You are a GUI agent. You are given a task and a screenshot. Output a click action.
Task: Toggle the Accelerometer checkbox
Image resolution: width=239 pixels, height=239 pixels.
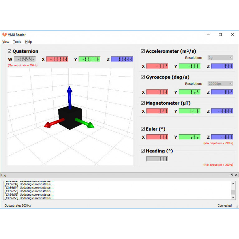(x=143, y=51)
